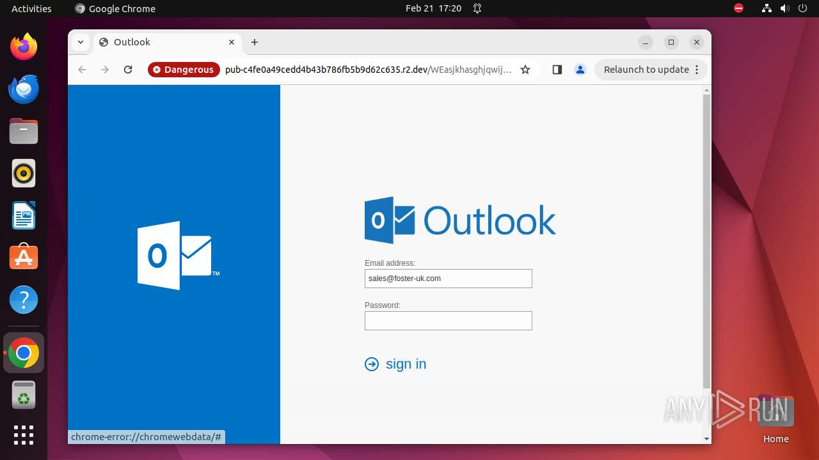This screenshot has width=819, height=460.
Task: Minimize the Chrome window
Action: (x=646, y=42)
